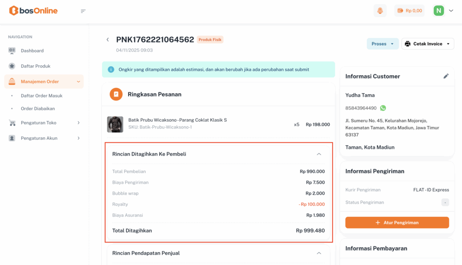
Task: Open Daftar Produk in sidebar
Action: 35,66
